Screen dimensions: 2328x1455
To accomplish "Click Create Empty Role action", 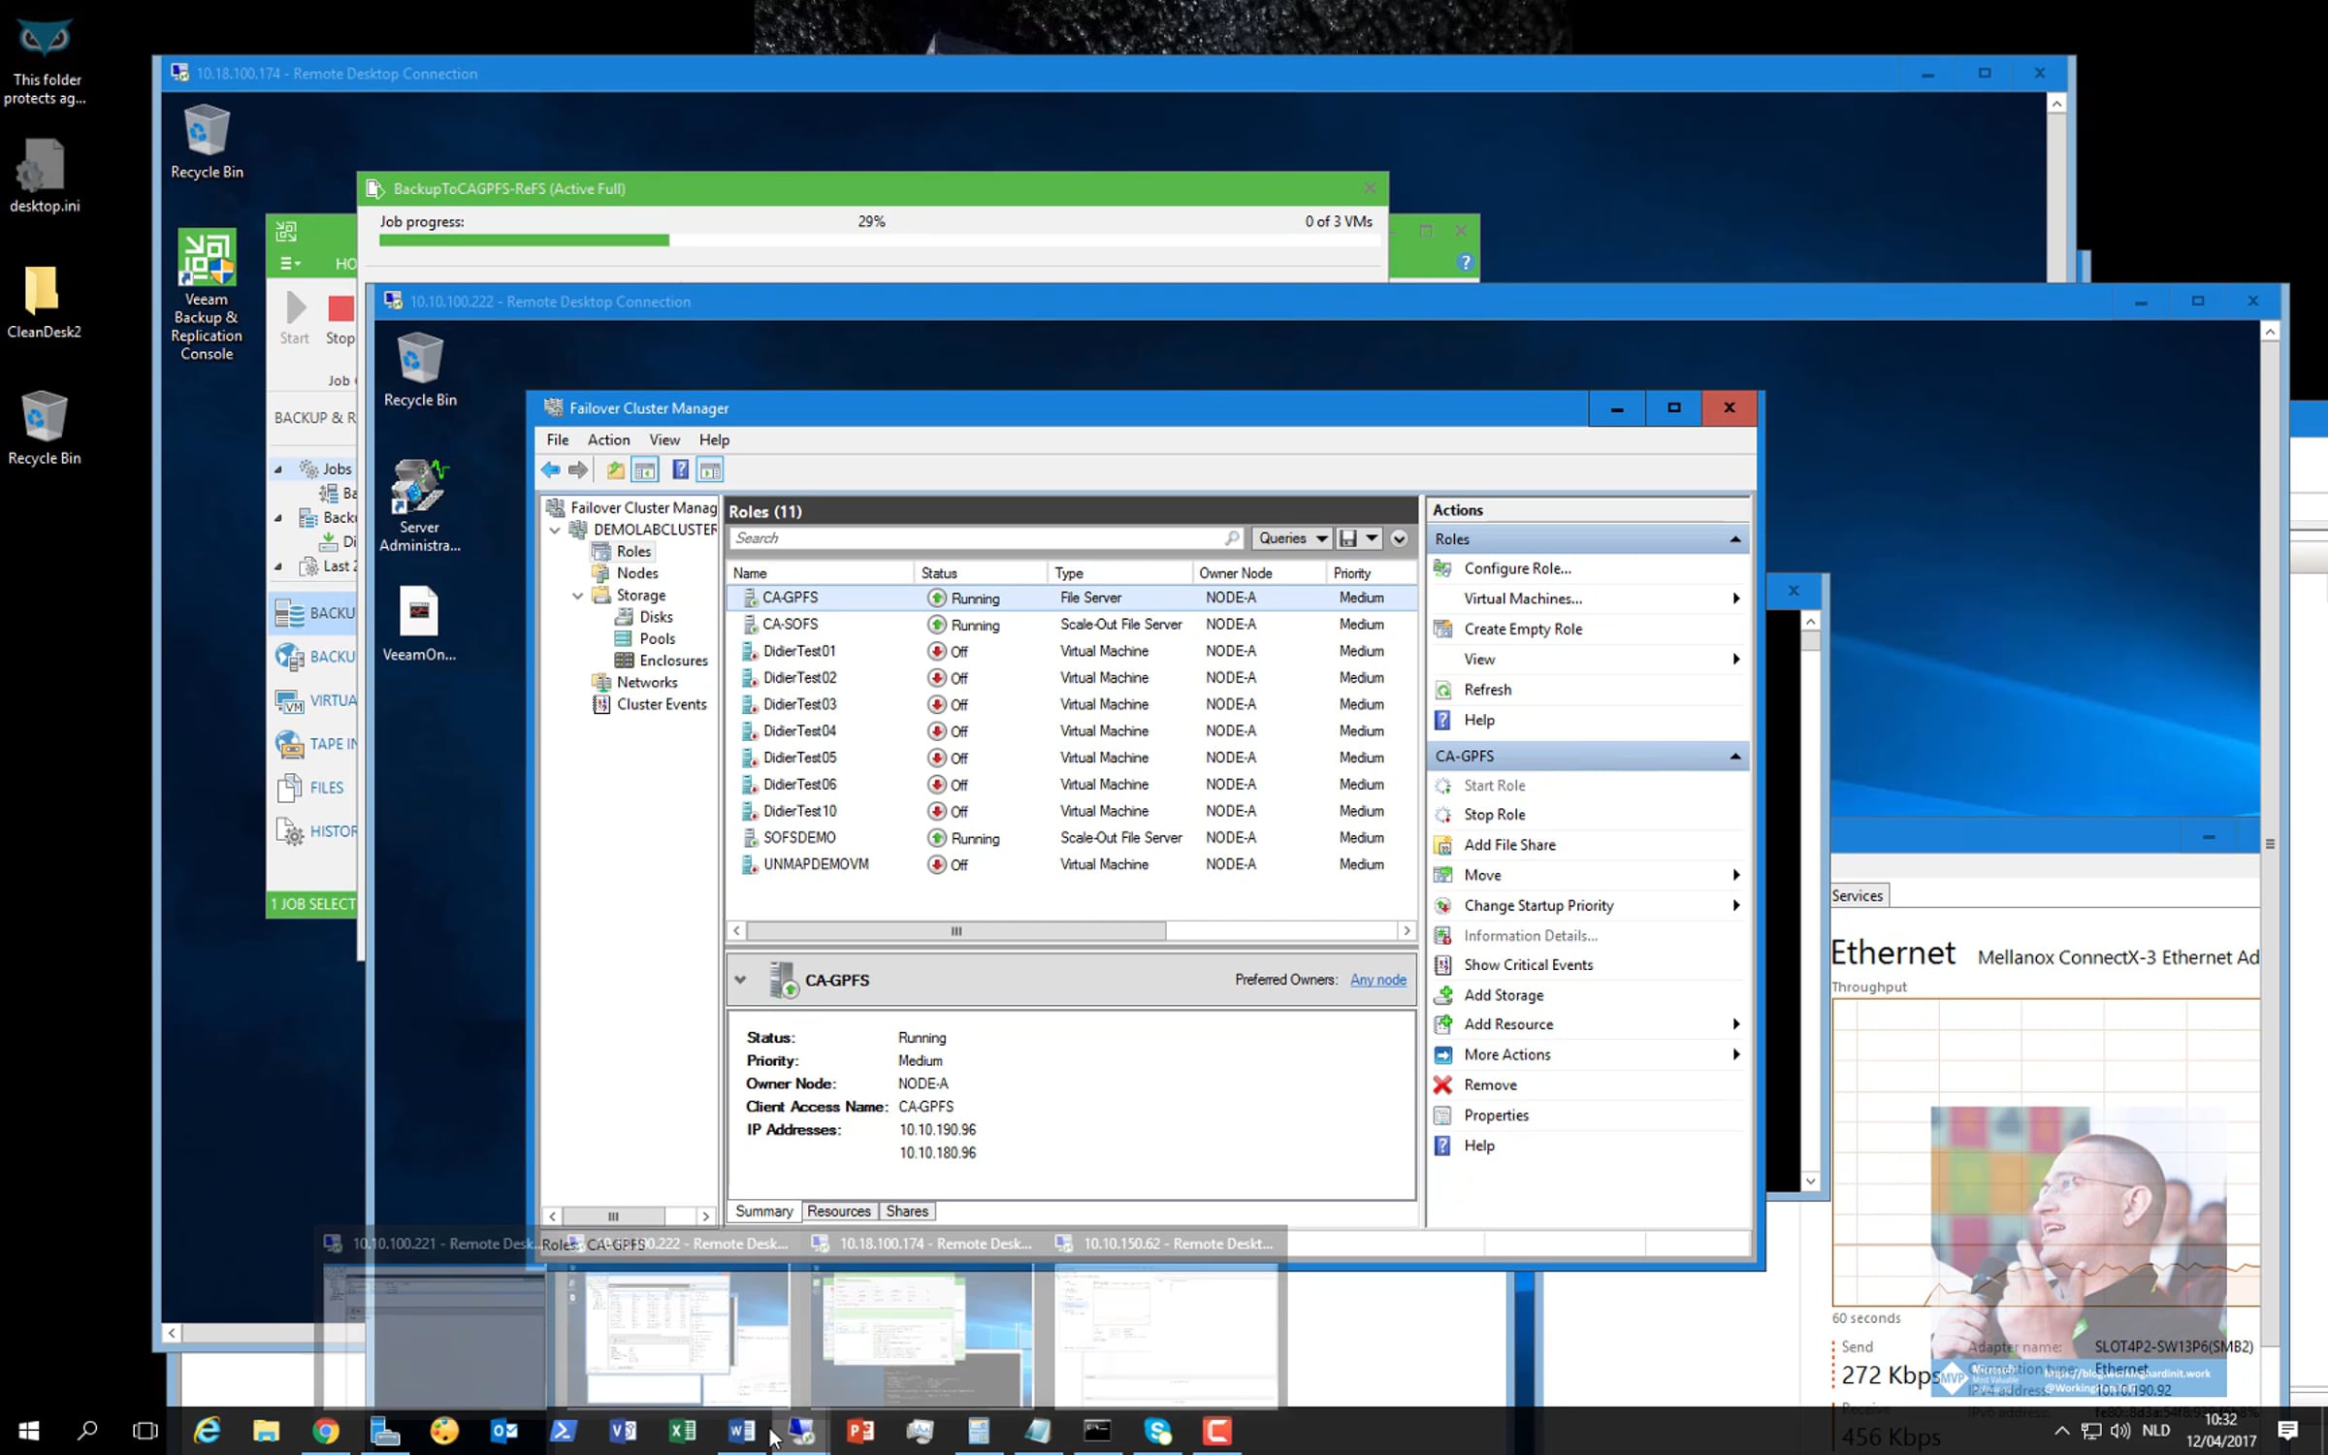I will click(1523, 629).
